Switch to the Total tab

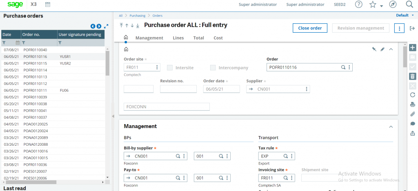tap(199, 38)
